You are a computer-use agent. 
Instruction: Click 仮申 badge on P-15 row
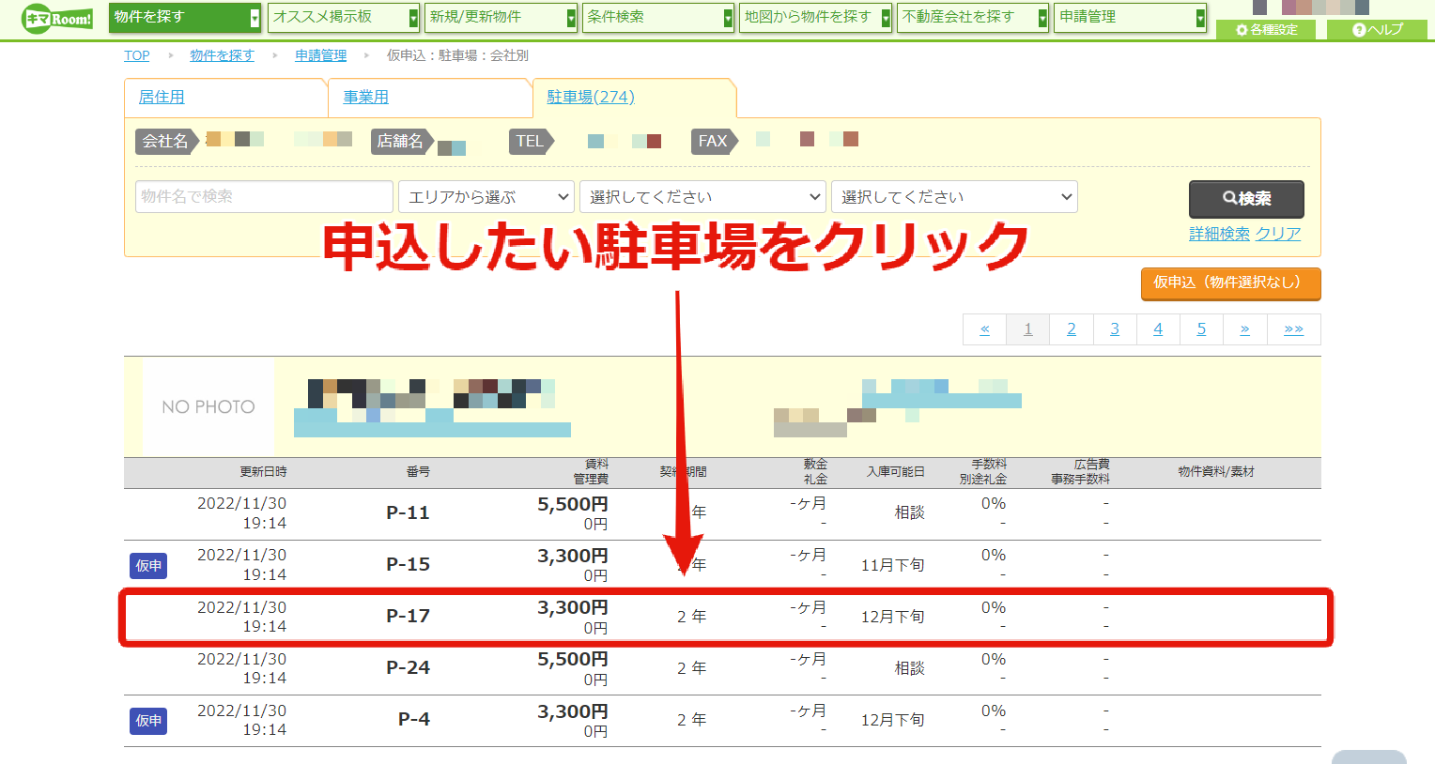[x=148, y=566]
